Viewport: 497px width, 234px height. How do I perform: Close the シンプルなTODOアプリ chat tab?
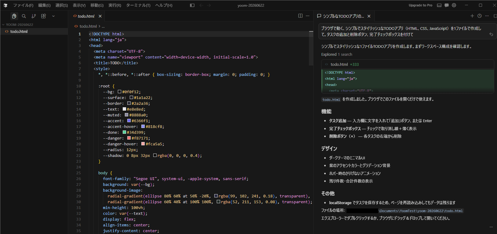[x=369, y=16]
